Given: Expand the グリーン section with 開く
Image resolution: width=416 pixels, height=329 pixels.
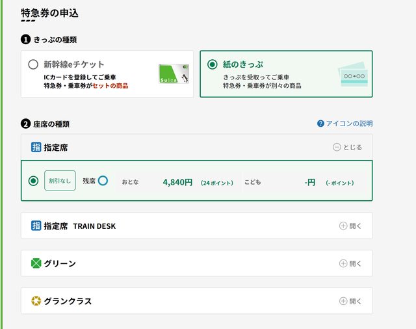Looking at the screenshot, I should tap(350, 263).
